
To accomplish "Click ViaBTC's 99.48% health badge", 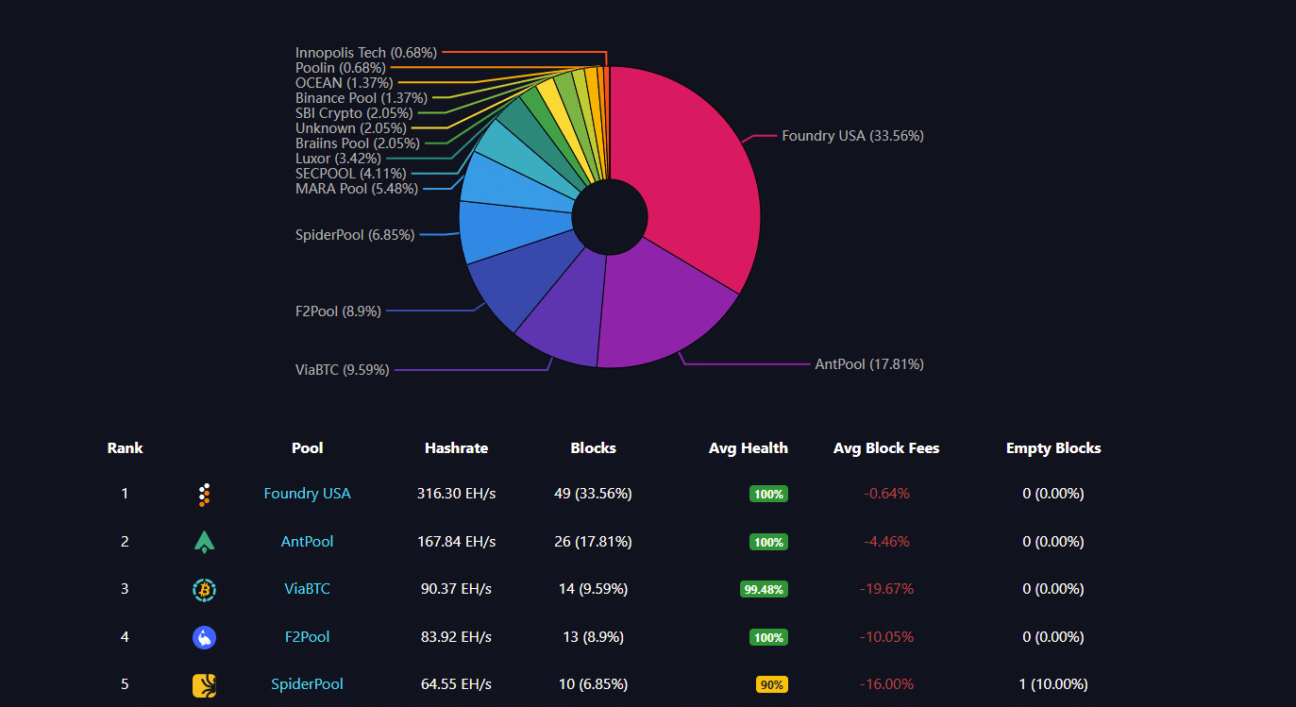I will tap(765, 589).
